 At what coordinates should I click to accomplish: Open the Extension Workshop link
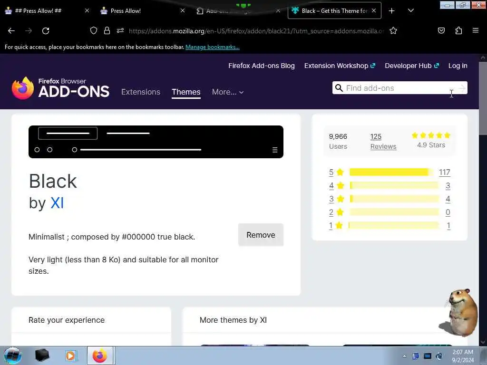[340, 66]
